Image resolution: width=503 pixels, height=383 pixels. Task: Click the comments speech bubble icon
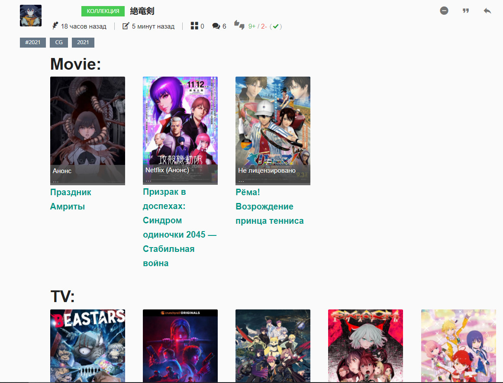click(x=216, y=26)
